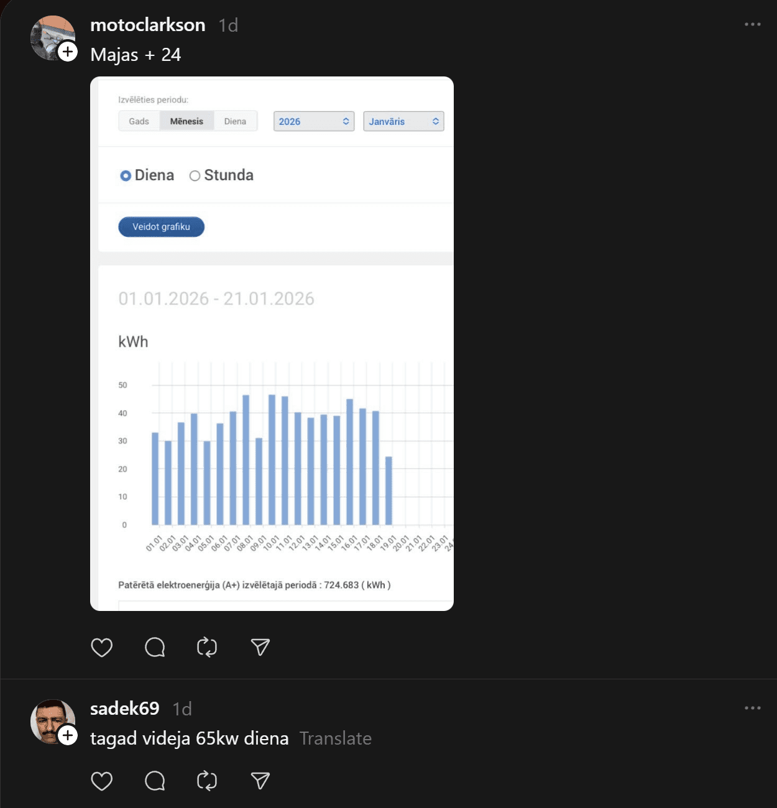The image size is (777, 808).
Task: Switch to the Mēnesis period tab
Action: tap(186, 121)
